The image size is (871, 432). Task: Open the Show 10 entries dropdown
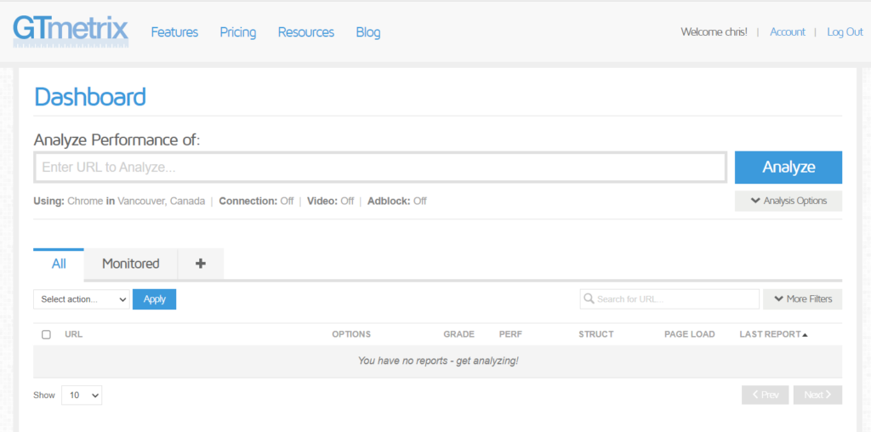pos(82,395)
